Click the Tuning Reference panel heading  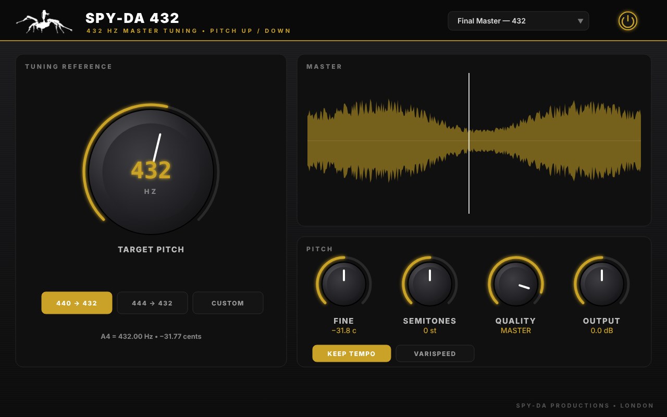69,67
